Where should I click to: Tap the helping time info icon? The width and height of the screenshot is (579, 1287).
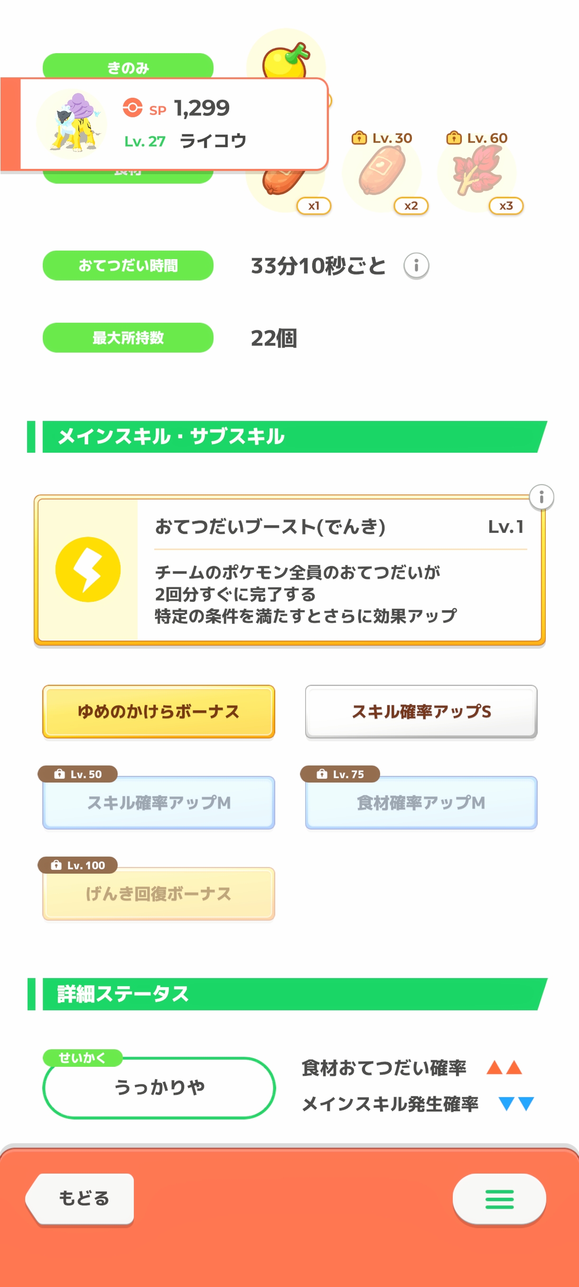416,265
